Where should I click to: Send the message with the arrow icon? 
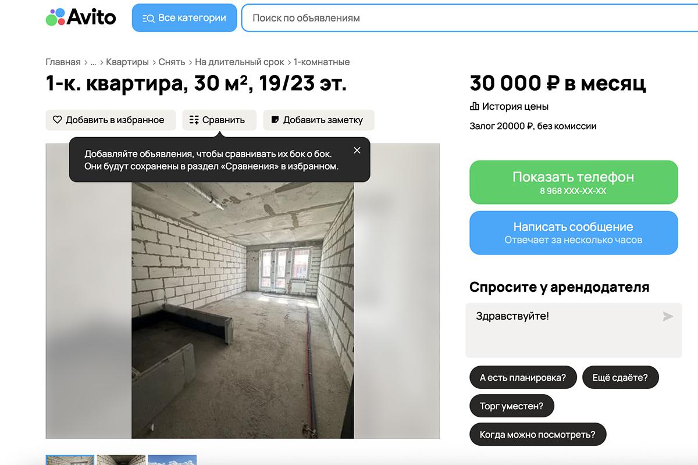point(668,316)
